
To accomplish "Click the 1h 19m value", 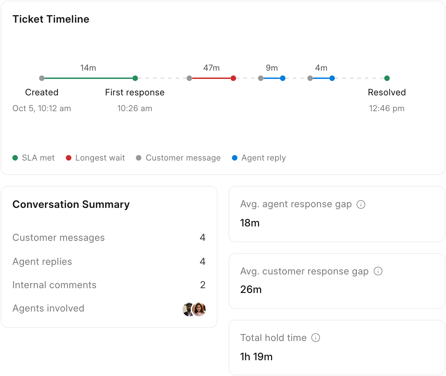I will (x=256, y=357).
